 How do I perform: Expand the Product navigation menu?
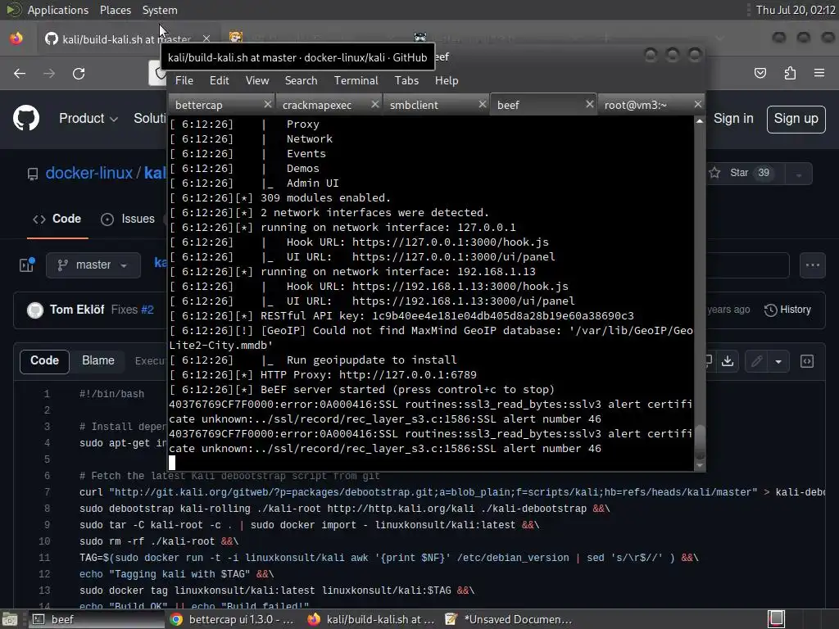click(x=88, y=119)
